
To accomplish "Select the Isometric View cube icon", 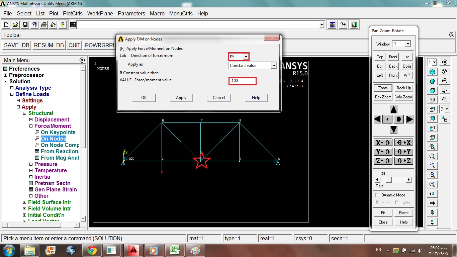I will pos(432,72).
